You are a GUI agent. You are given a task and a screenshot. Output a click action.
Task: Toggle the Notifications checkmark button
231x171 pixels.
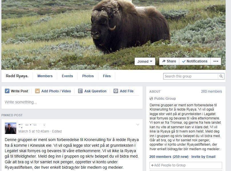tap(195, 61)
